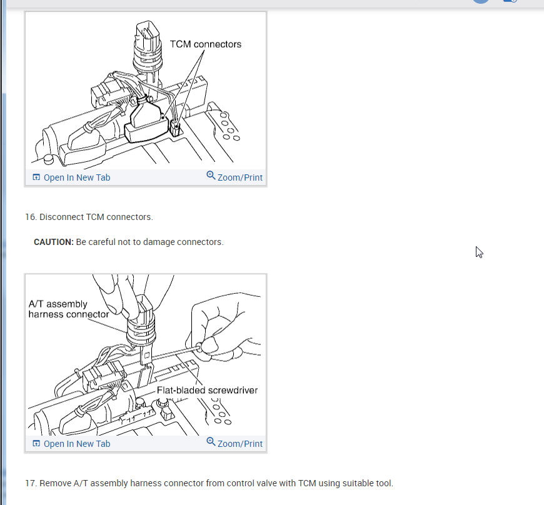Click new-tab icon under TCM connectors diagram
Screen dimensions: 544x505
click(36, 177)
